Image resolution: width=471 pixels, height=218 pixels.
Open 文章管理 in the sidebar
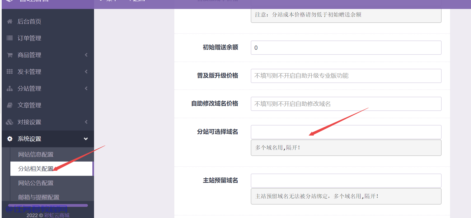(x=48, y=105)
